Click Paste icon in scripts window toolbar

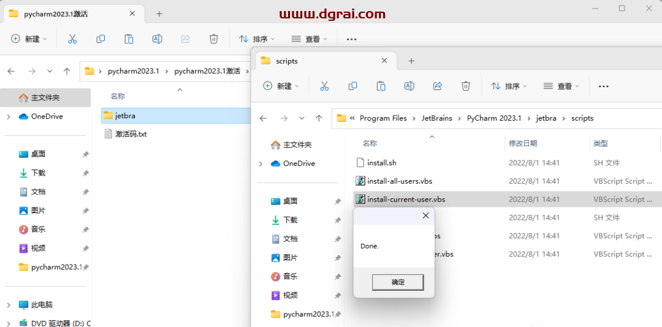click(381, 86)
